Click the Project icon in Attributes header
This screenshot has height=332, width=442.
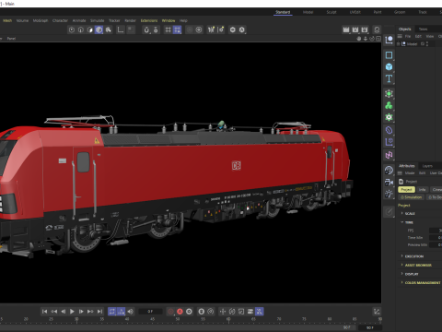401,182
